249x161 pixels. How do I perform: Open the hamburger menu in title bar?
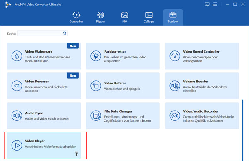click(x=215, y=4)
